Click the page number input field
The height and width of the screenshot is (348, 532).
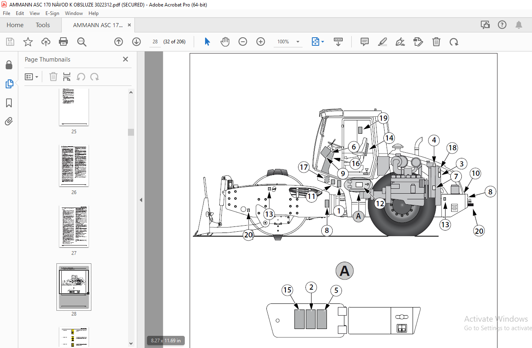click(155, 42)
